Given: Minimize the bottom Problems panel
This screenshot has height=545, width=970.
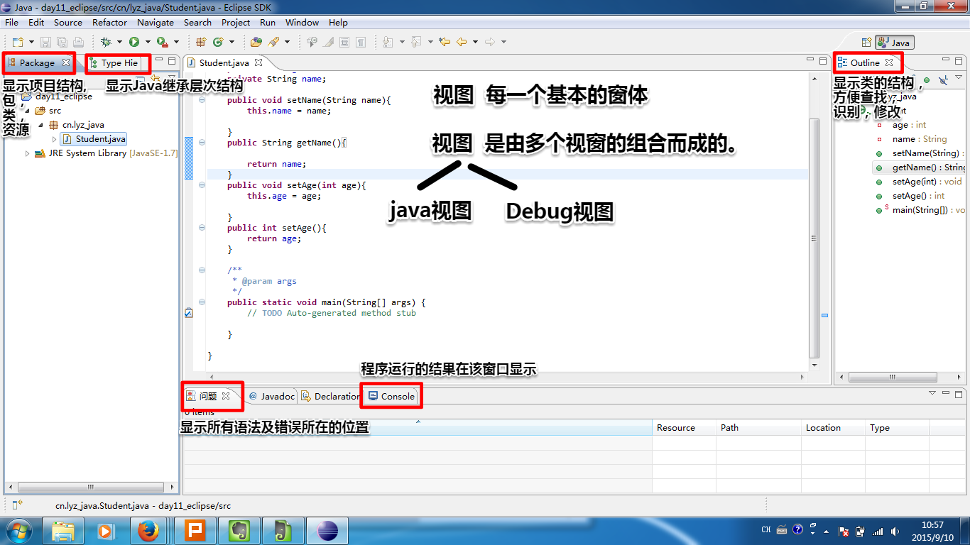Looking at the screenshot, I should 946,392.
